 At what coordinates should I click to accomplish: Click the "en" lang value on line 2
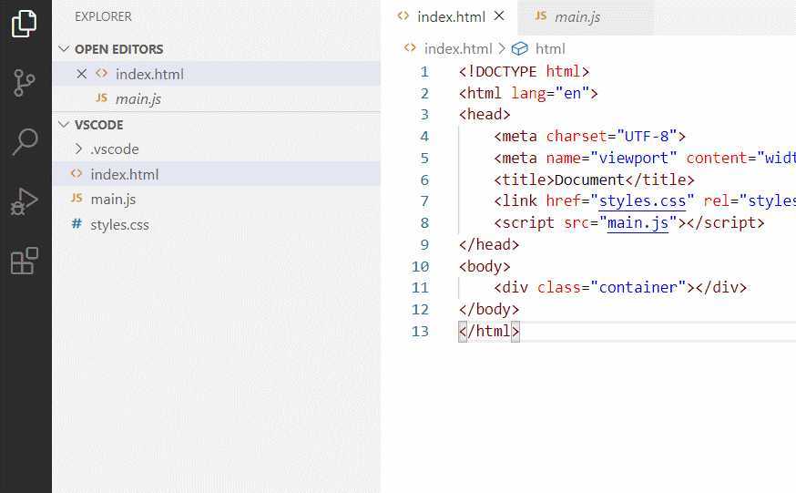click(x=572, y=94)
